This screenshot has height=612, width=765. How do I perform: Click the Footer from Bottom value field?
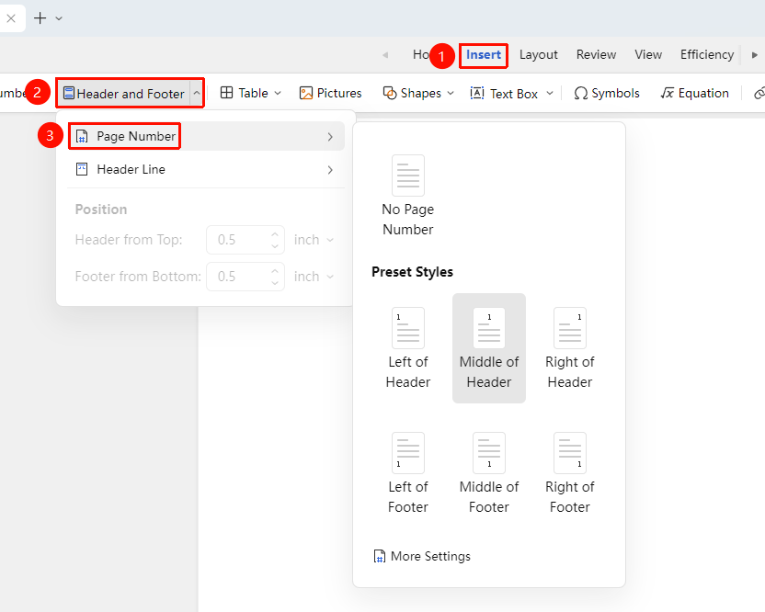(x=245, y=277)
